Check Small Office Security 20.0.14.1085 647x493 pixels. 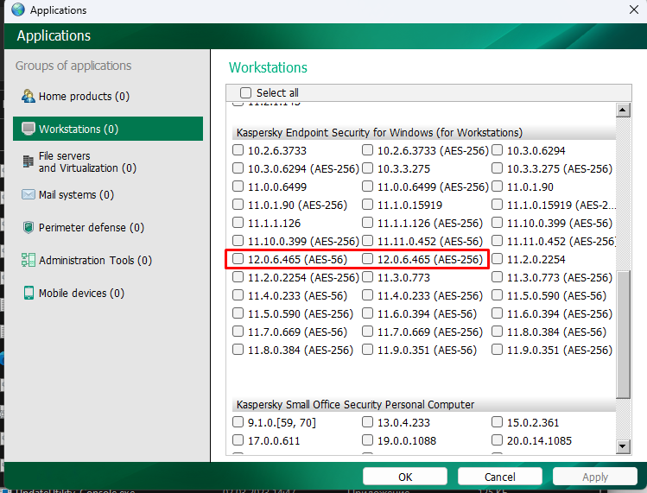coord(497,439)
